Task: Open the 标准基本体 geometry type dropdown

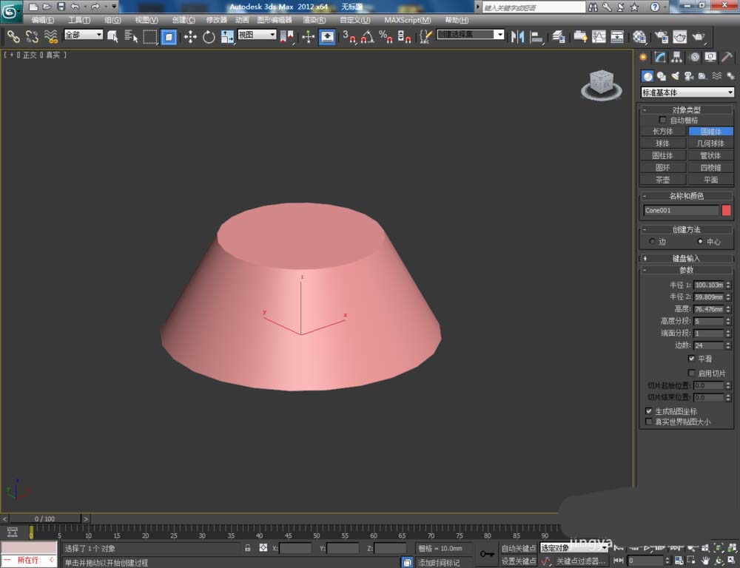Action: click(686, 92)
